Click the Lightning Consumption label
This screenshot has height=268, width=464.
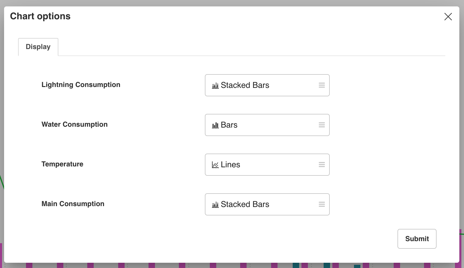click(x=81, y=85)
